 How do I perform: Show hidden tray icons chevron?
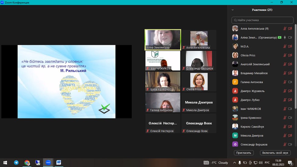(234, 163)
